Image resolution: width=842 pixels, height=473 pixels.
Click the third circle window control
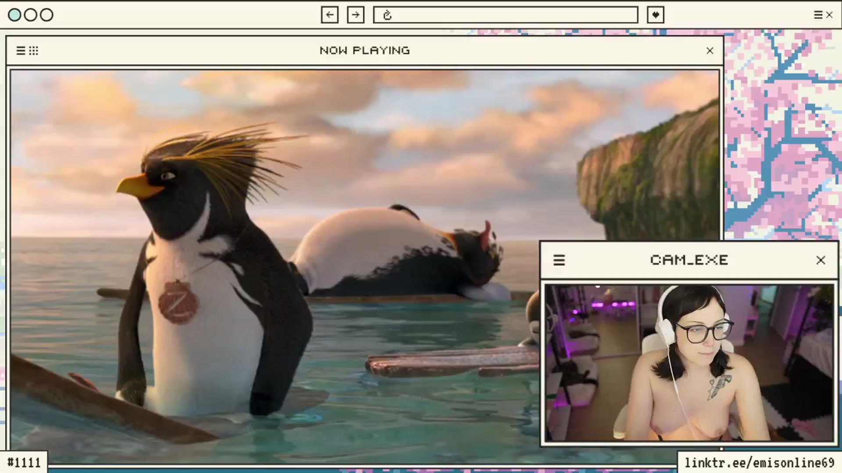[x=46, y=15]
